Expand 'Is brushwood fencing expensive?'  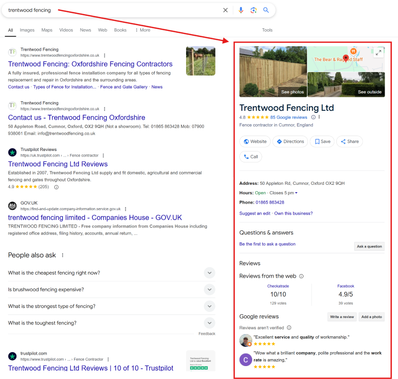209,290
